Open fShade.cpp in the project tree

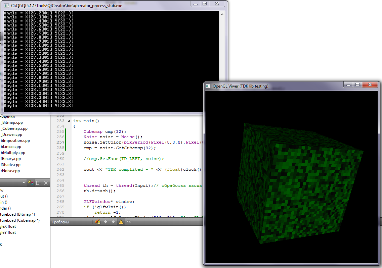pos(10,165)
